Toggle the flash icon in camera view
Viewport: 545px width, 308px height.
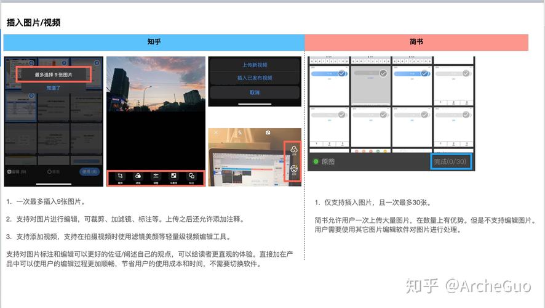tap(239, 132)
